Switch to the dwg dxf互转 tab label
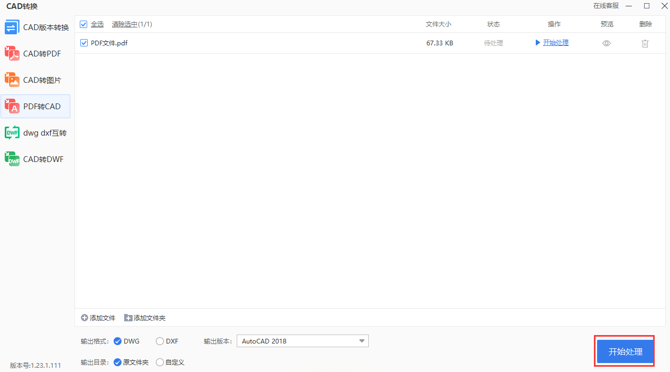This screenshot has width=670, height=372. [45, 133]
